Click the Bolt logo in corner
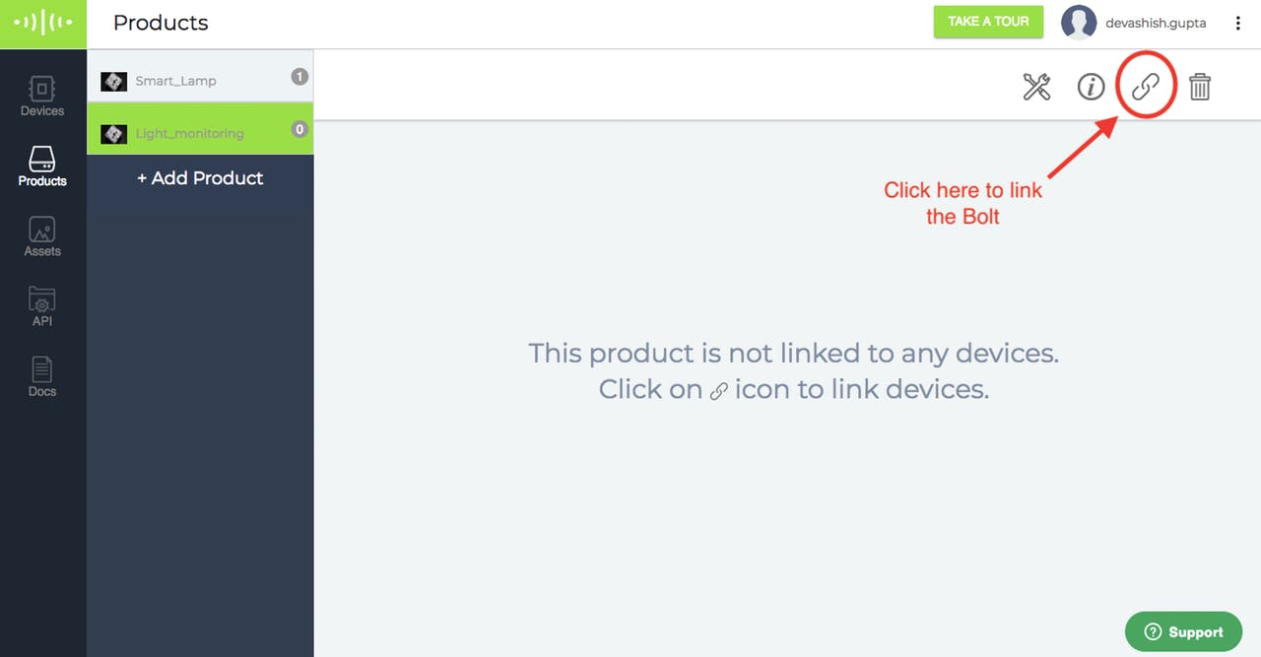This screenshot has width=1261, height=657. point(43,24)
